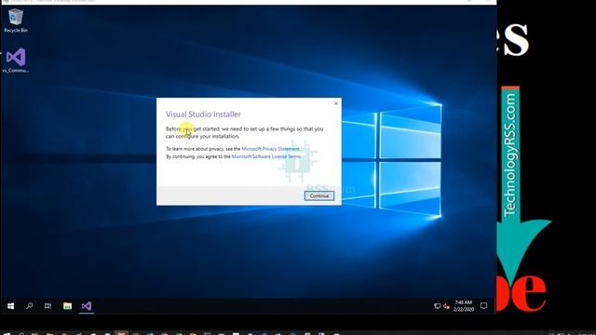Close the Visual Studio Installer dialog
This screenshot has height=335, width=596.
[335, 103]
